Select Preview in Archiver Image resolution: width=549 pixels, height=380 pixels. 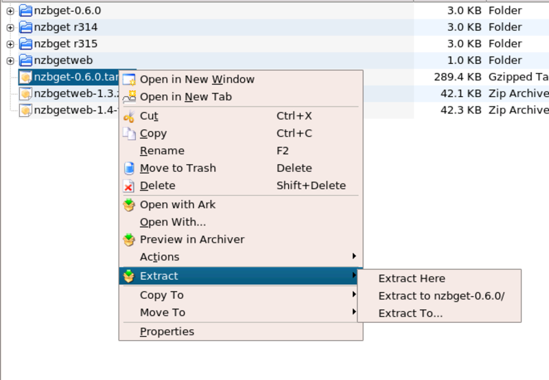click(x=241, y=240)
